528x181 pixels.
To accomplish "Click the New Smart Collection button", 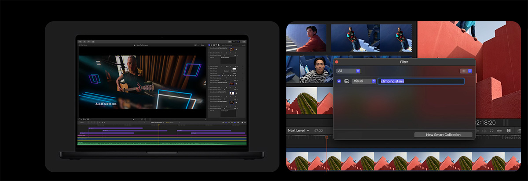I will point(443,135).
